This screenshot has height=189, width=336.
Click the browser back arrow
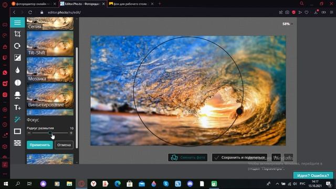click(x=14, y=13)
